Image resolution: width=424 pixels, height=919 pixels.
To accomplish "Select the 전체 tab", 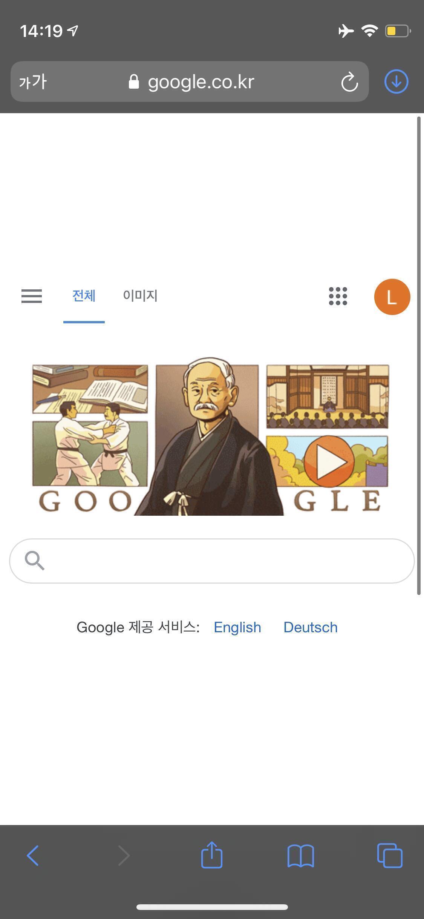I will click(x=84, y=295).
